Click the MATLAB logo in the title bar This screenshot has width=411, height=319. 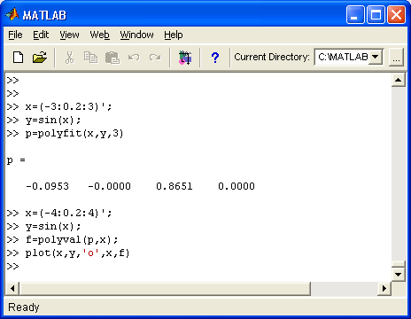12,14
